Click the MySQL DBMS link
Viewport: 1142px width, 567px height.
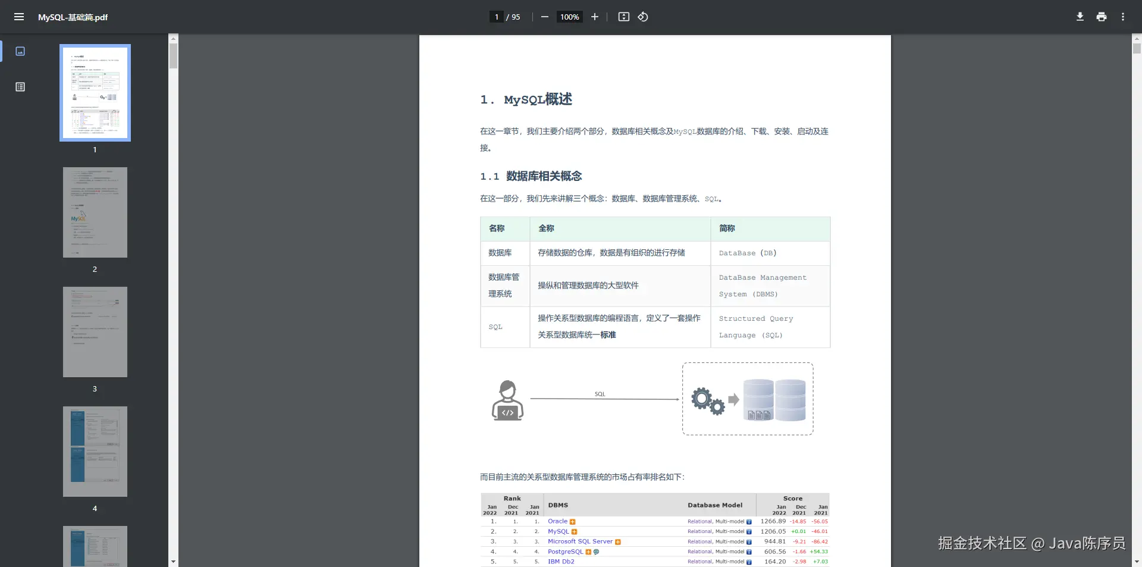[559, 531]
